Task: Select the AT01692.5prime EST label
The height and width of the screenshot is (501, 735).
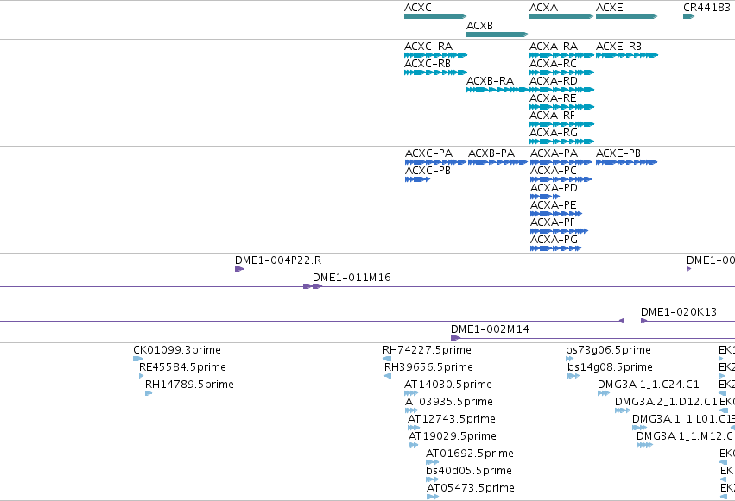Action: click(470, 454)
